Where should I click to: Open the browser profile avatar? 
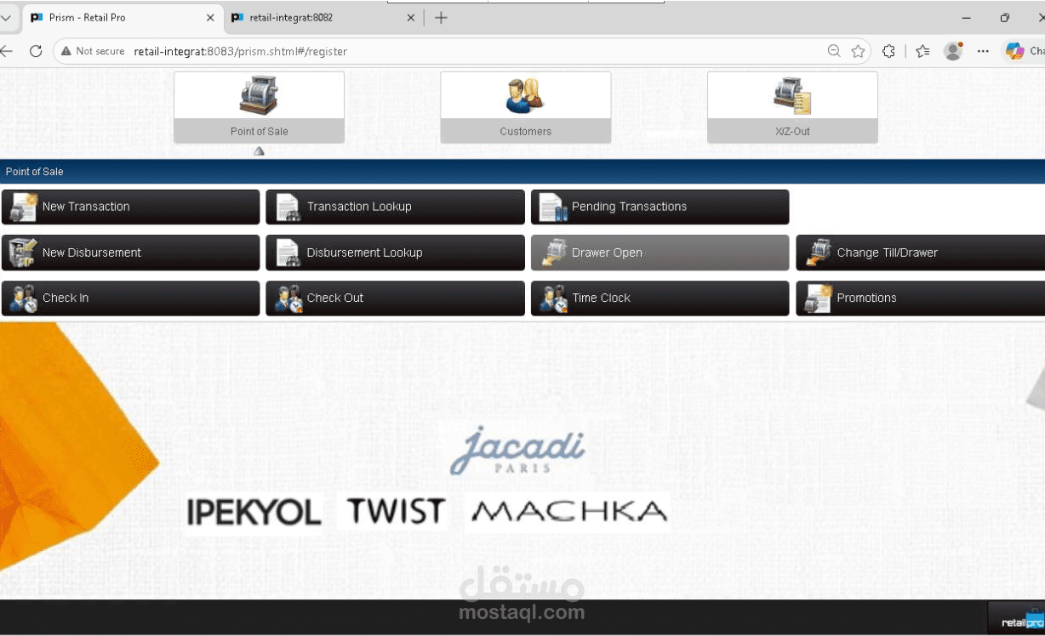953,51
